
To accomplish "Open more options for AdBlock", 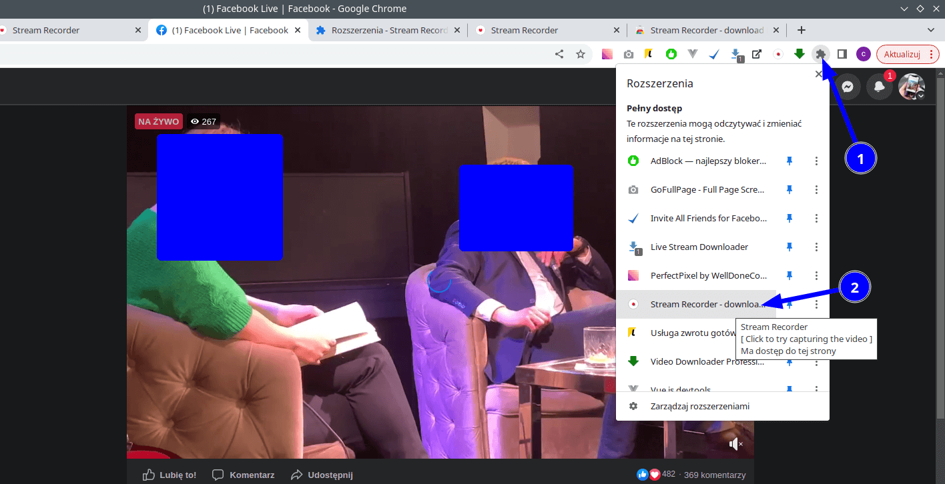I will (816, 161).
